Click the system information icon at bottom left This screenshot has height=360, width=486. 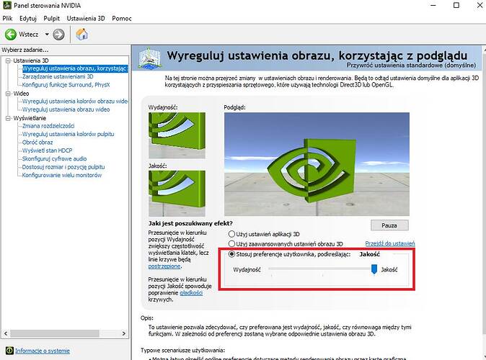point(9,351)
